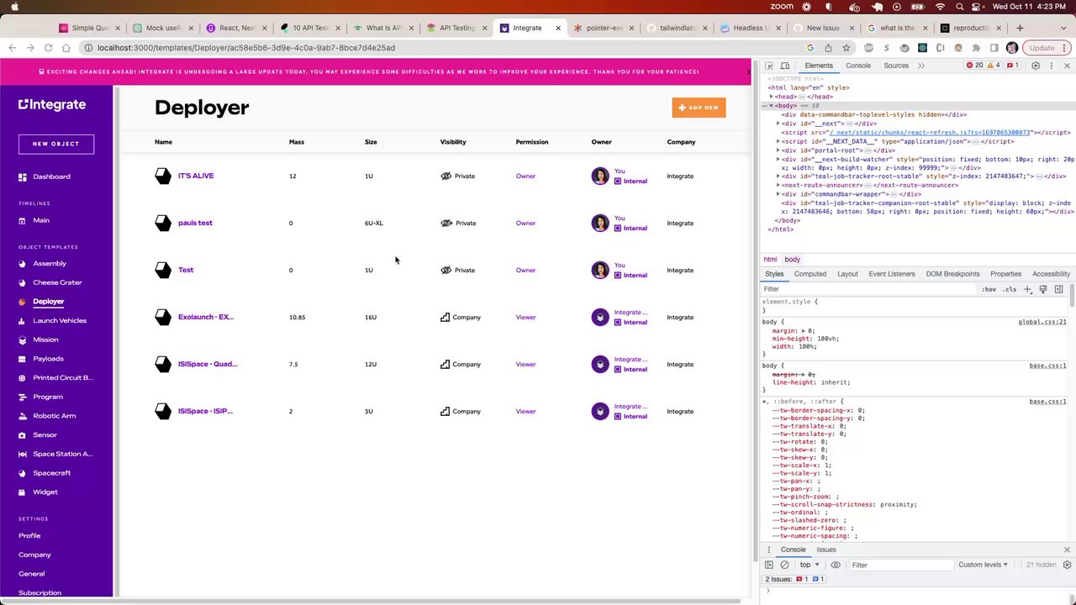Toggle .cls element classes panel
The height and width of the screenshot is (605, 1076).
coord(1010,289)
